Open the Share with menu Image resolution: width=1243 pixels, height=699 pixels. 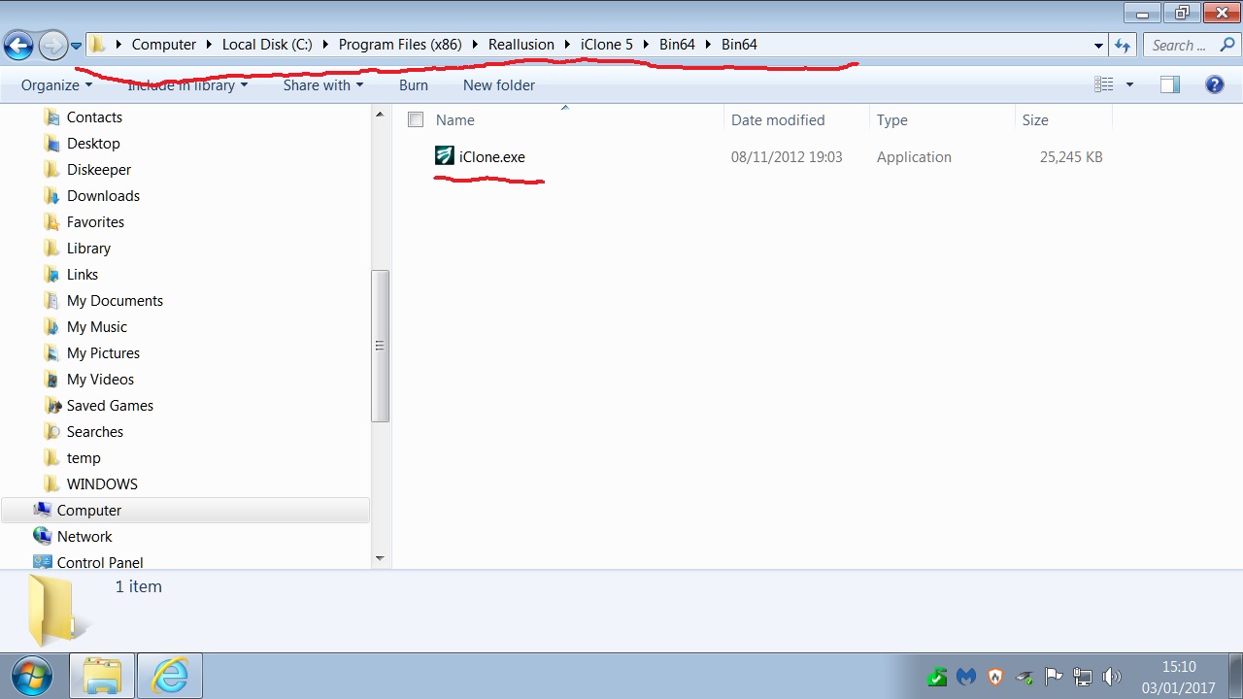tap(323, 85)
